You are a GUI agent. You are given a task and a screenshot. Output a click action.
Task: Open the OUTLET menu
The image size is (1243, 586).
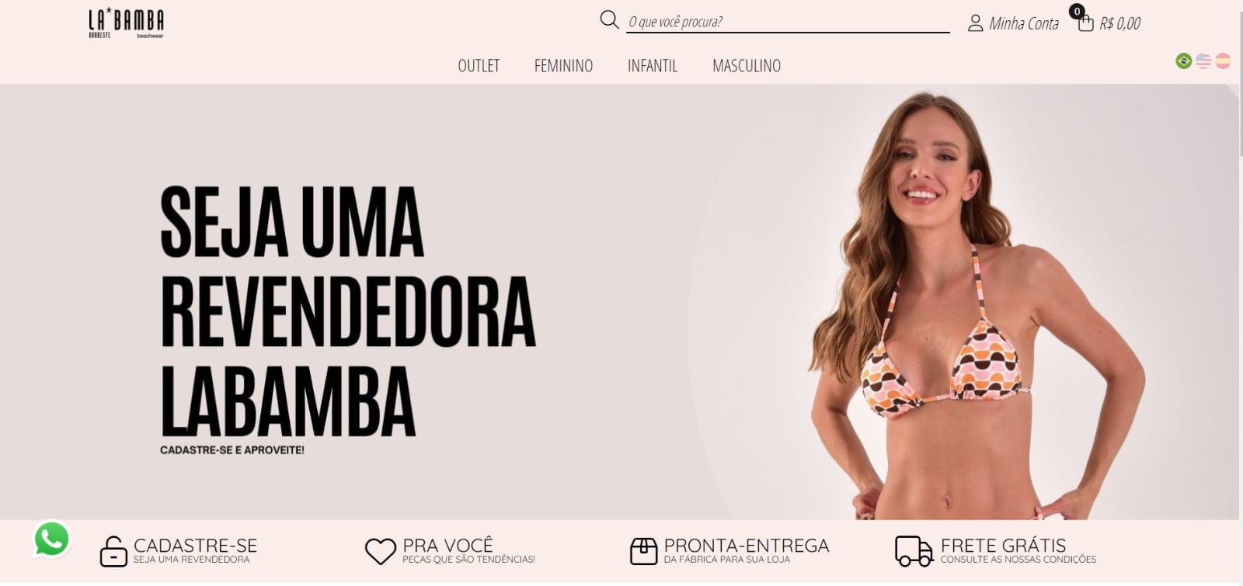[x=479, y=66]
